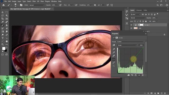This screenshot has height=95, width=169.
Task: Switch to the Channels tab
Action: coord(139,10)
